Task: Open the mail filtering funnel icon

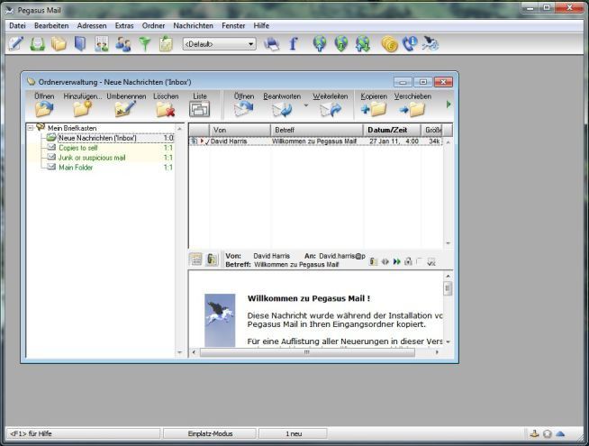Action: (145, 44)
